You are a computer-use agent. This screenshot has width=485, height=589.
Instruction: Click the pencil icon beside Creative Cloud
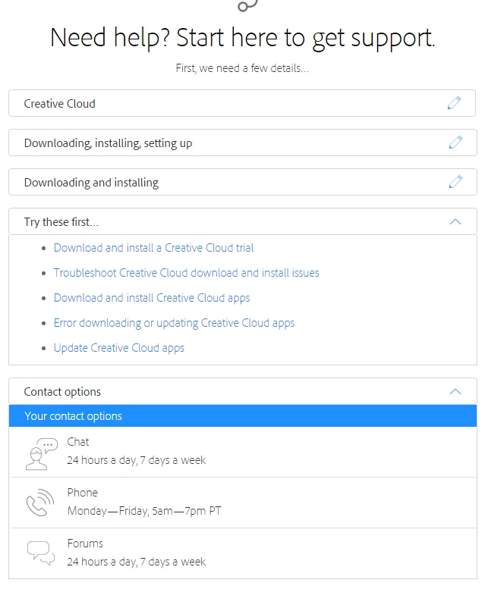click(455, 103)
